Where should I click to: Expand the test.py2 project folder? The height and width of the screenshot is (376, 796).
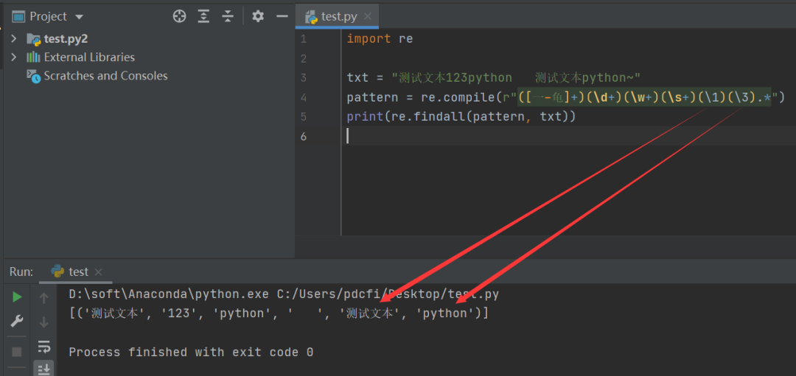[x=14, y=38]
